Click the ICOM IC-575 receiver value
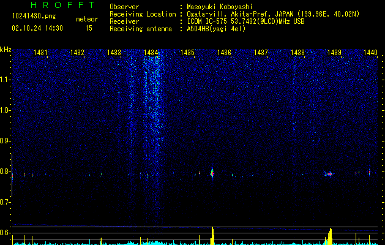The height and width of the screenshot is (245, 385). (x=245, y=21)
